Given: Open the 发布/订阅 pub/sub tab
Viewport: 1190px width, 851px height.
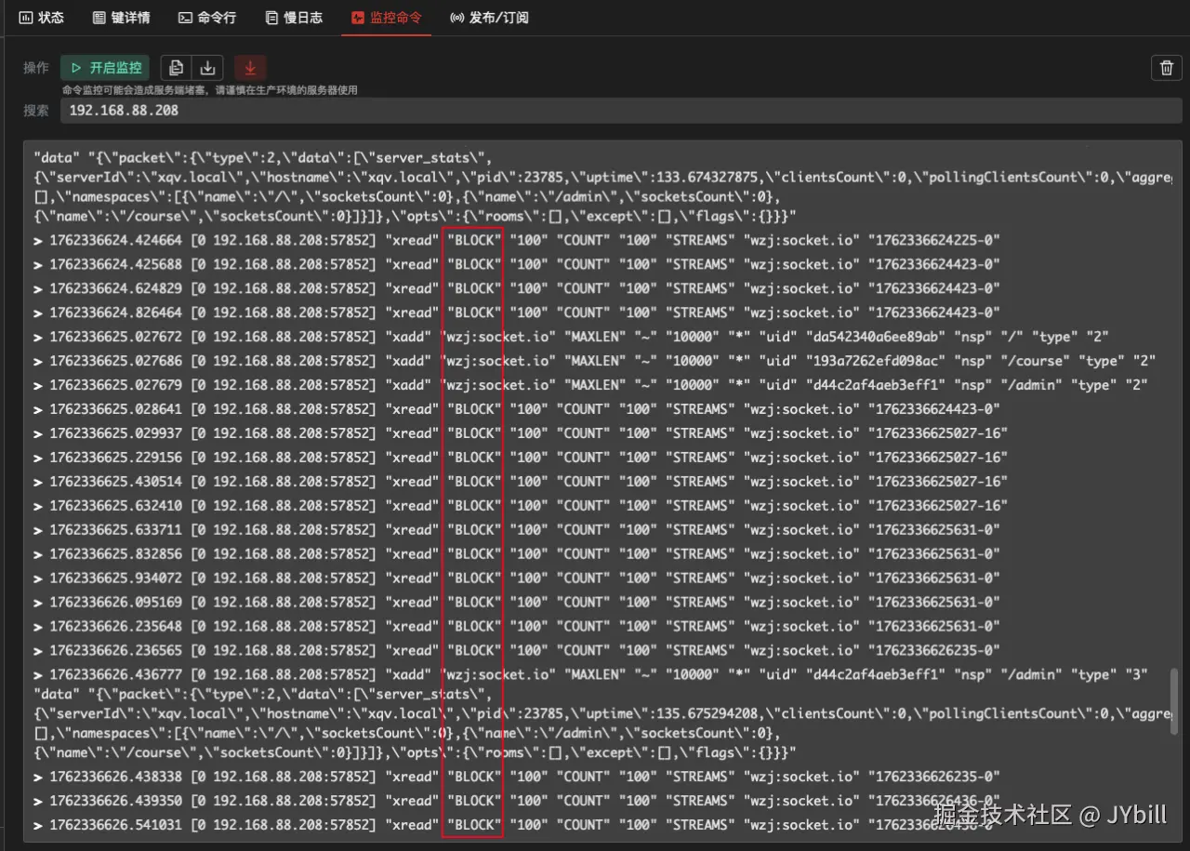Looking at the screenshot, I should pyautogui.click(x=489, y=18).
